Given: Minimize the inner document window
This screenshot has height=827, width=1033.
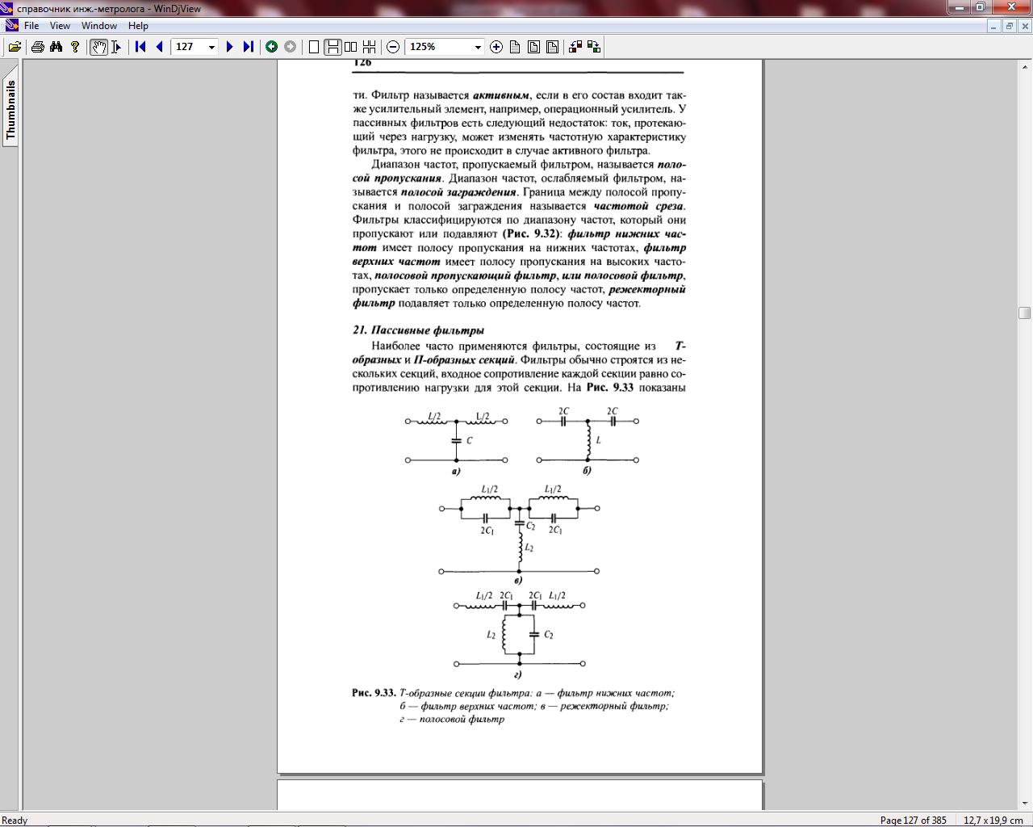Looking at the screenshot, I should (x=994, y=26).
